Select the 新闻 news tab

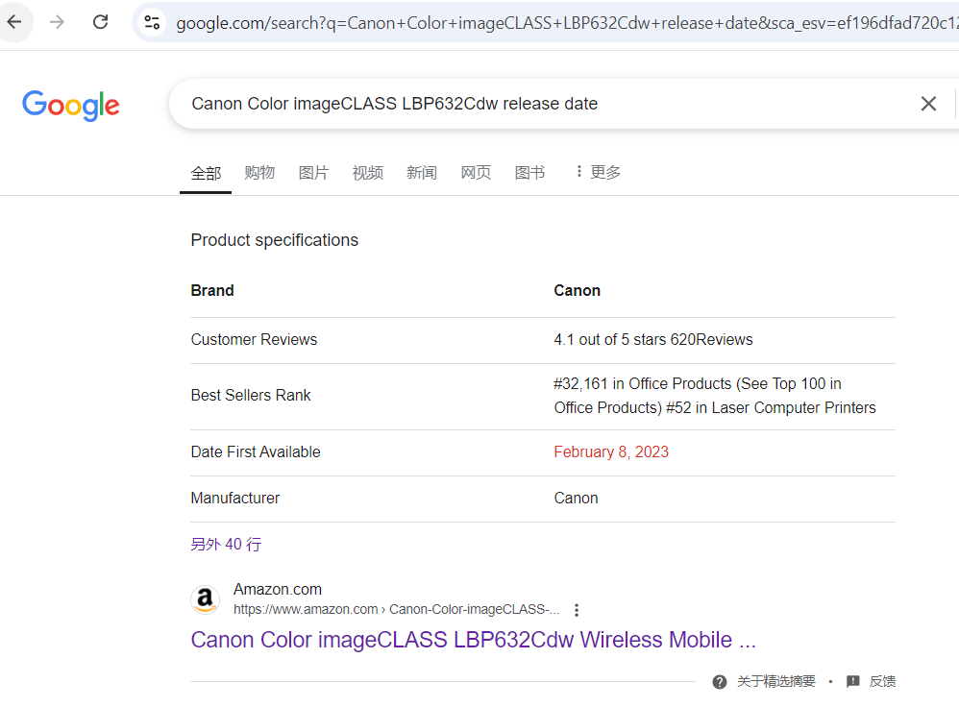tap(421, 173)
